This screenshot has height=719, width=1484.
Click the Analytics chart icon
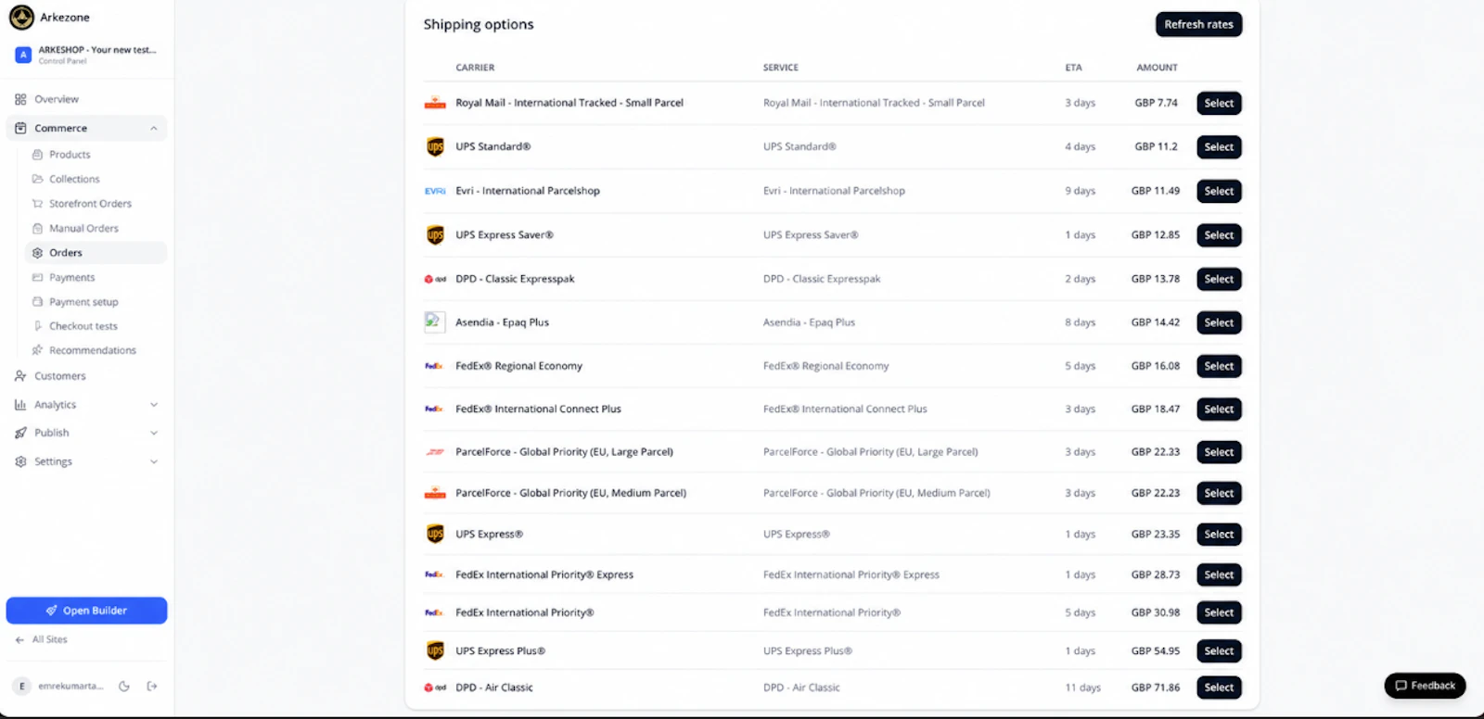click(20, 405)
